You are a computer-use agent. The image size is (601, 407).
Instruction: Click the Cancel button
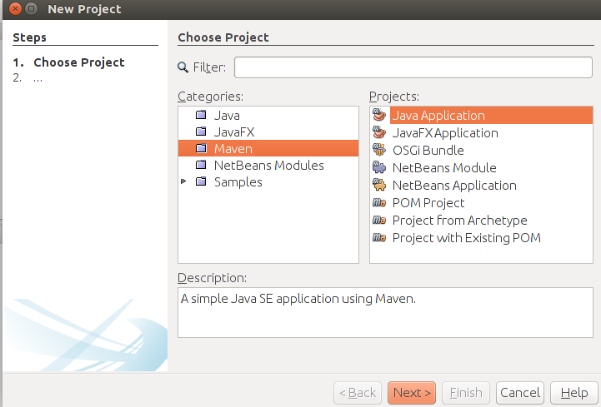pyautogui.click(x=520, y=393)
